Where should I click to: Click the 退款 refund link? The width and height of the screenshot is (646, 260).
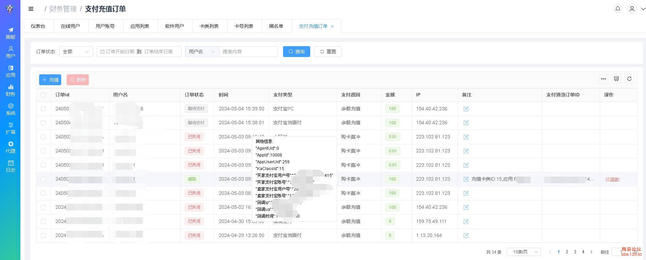pyautogui.click(x=612, y=180)
